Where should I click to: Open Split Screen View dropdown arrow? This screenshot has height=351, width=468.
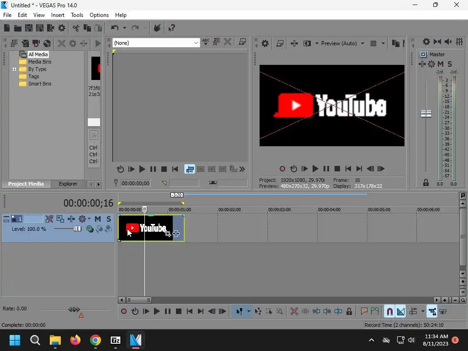[x=317, y=43]
